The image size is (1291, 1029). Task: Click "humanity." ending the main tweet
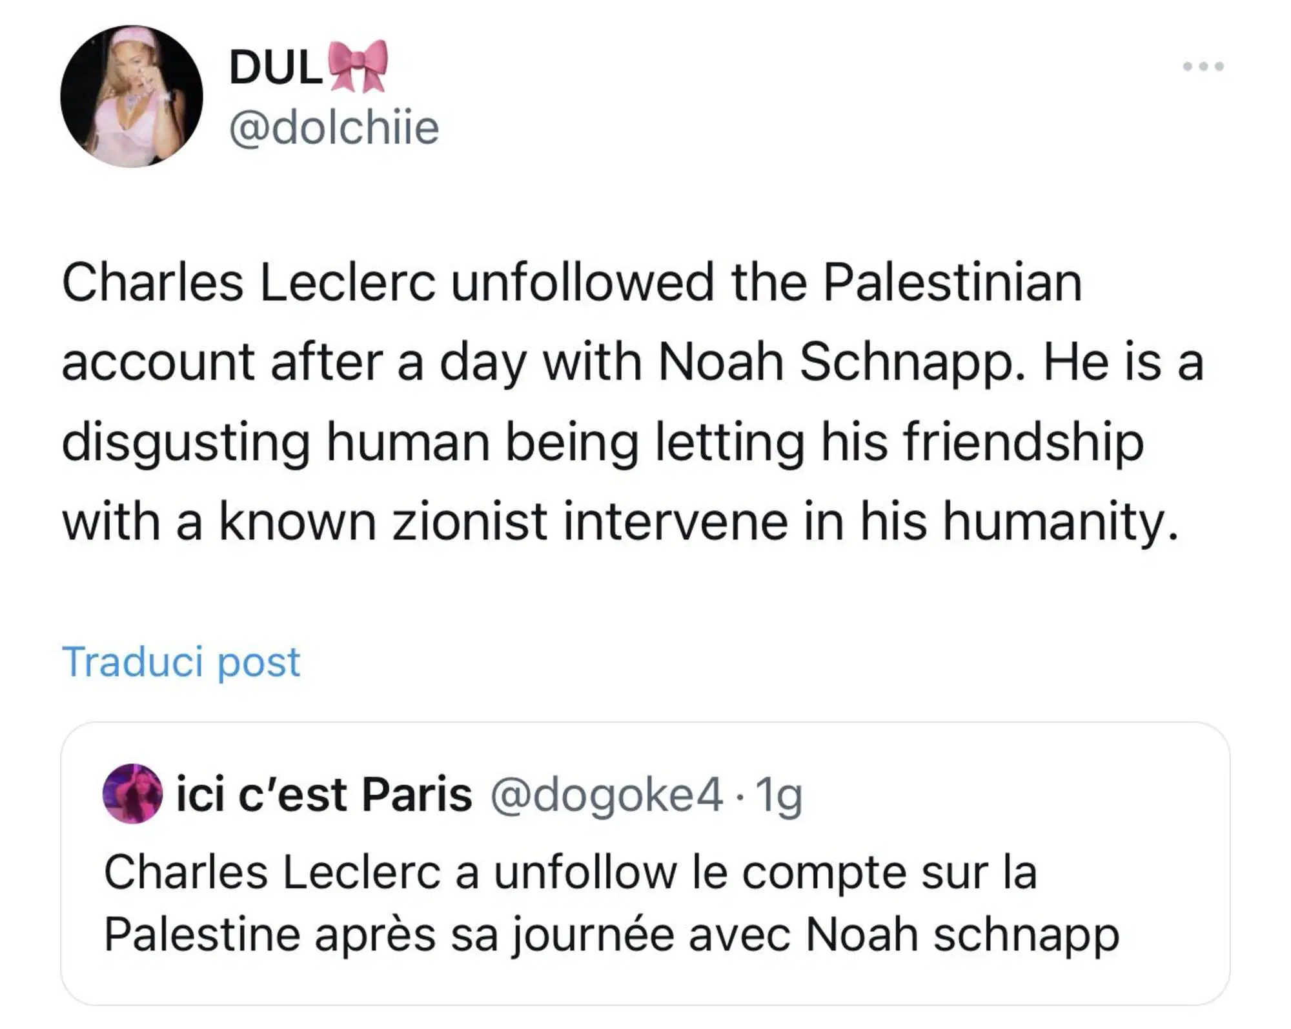pos(1061,521)
